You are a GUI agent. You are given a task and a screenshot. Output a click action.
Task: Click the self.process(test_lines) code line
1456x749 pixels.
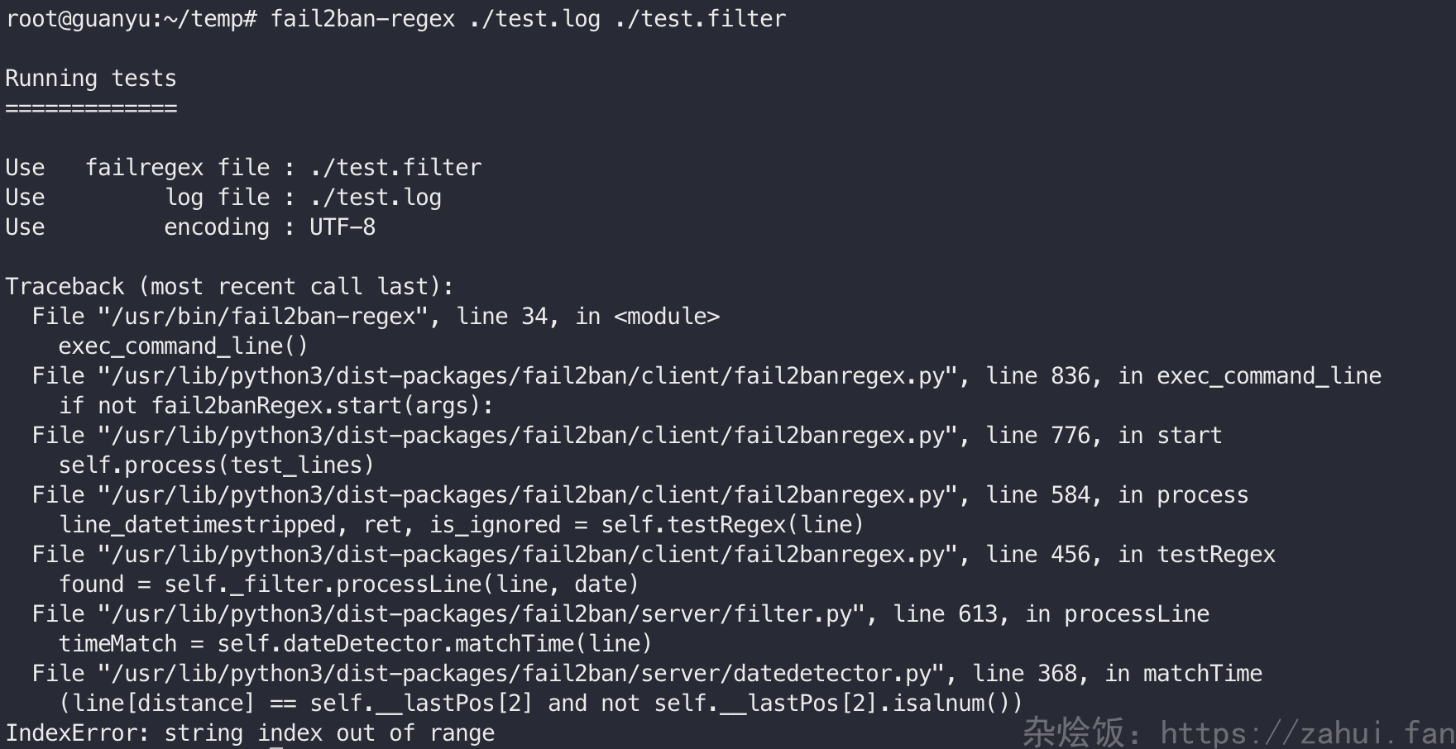coord(216,465)
